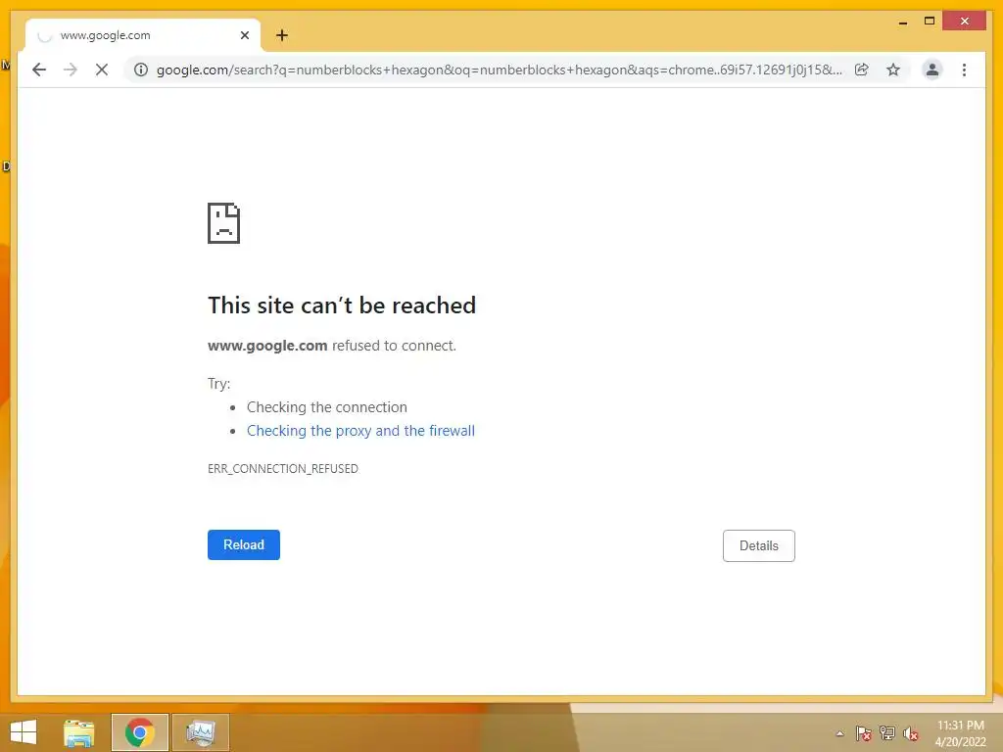The height and width of the screenshot is (752, 1003).
Task: Open the Chrome three-dot menu
Action: click(x=964, y=70)
